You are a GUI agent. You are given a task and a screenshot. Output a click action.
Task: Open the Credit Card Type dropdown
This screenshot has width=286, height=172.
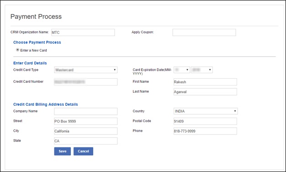click(86, 70)
